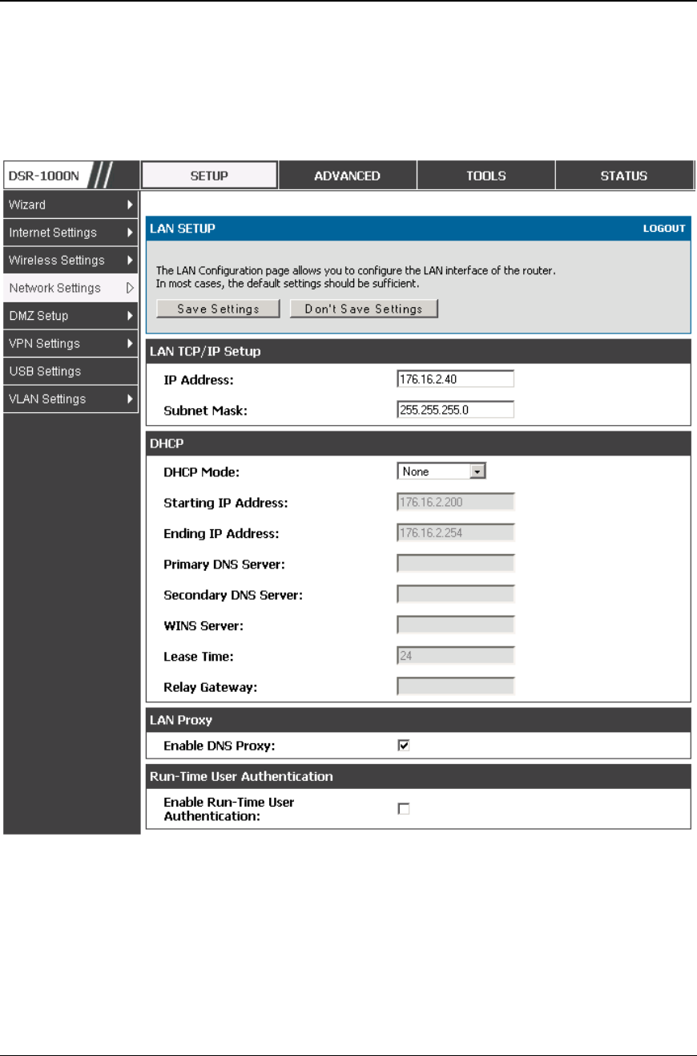Click the LOGOUT link

664,229
